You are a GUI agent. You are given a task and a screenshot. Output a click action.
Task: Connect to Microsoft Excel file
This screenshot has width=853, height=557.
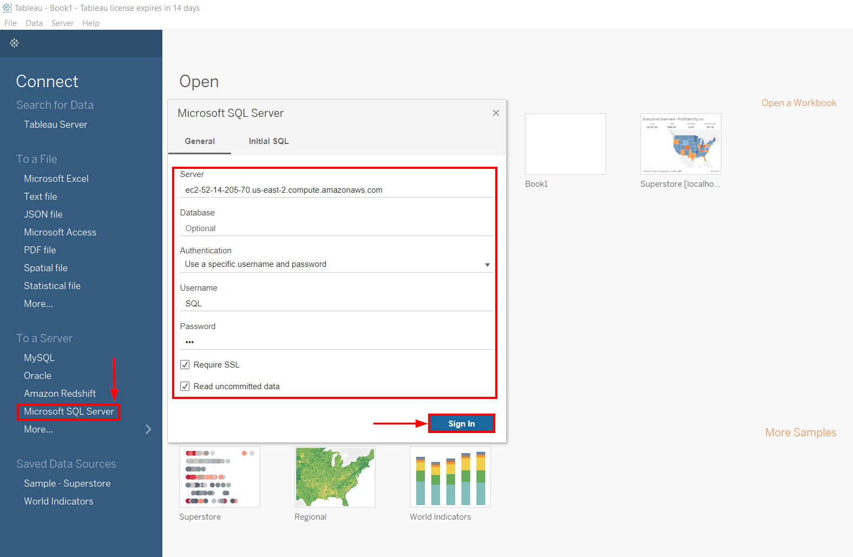(56, 179)
